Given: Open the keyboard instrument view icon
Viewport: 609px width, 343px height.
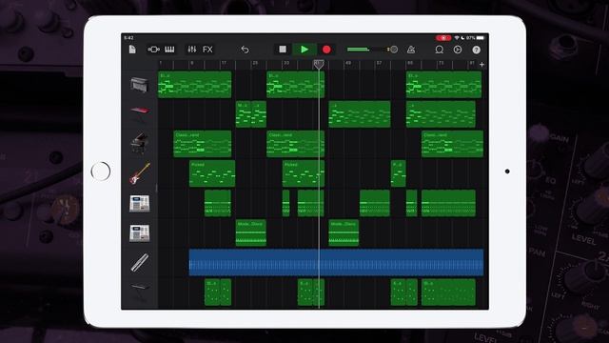Looking at the screenshot, I should 169,50.
